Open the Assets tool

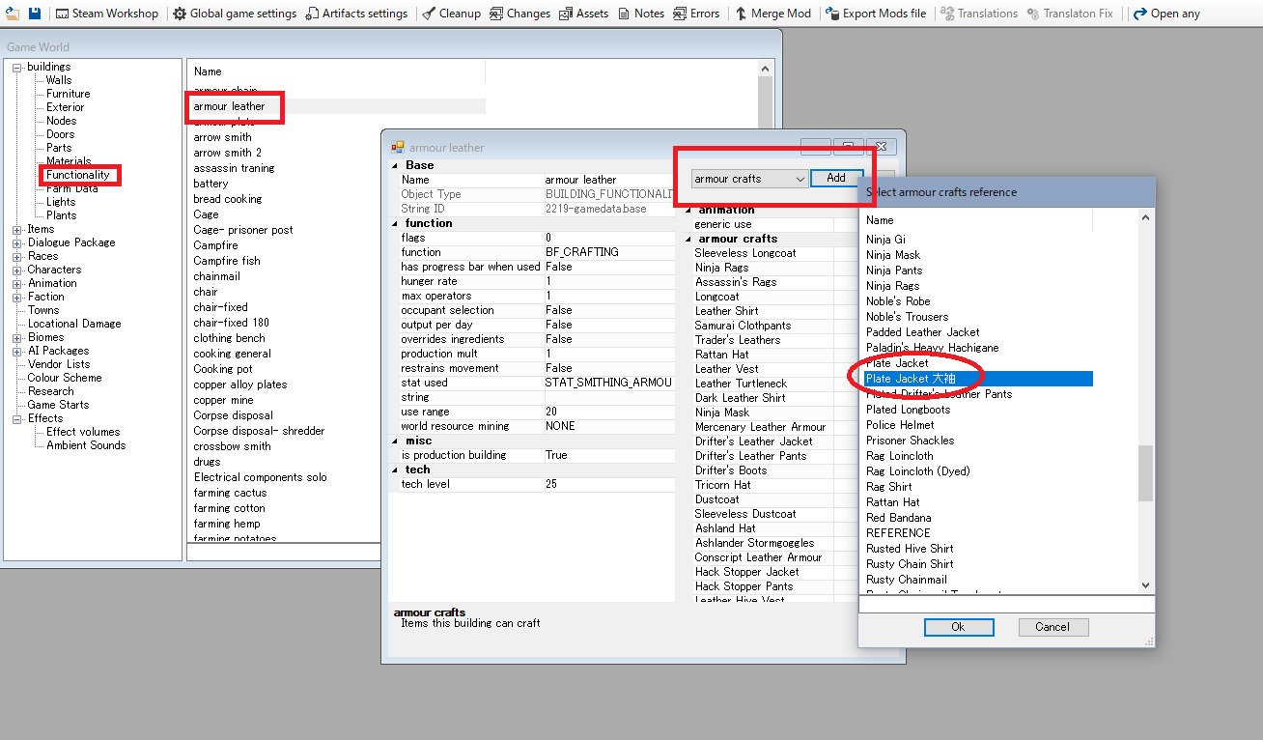coord(584,14)
